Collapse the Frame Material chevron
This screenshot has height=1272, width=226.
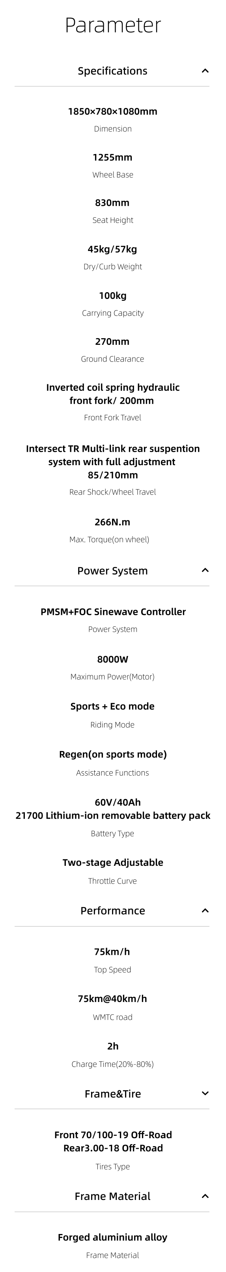pyautogui.click(x=205, y=1196)
